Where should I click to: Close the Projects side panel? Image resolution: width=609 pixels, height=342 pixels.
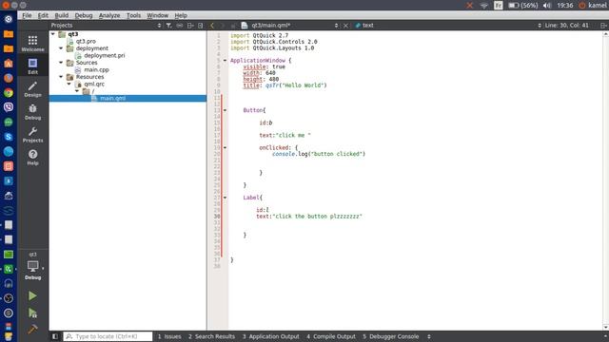click(201, 26)
